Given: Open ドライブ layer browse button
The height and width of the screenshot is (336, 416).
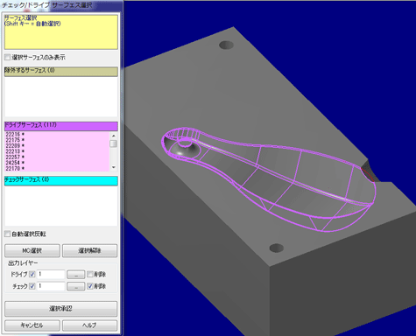Looking at the screenshot, I should click(76, 275).
